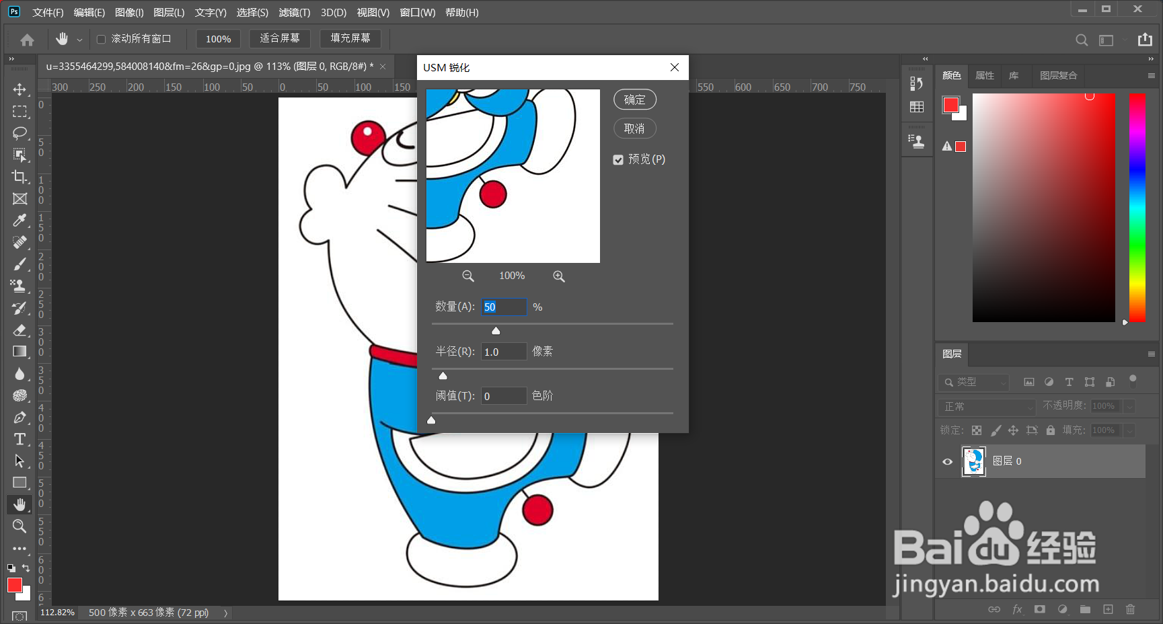Select the Rectangle shape tool
The height and width of the screenshot is (624, 1163).
click(x=20, y=483)
